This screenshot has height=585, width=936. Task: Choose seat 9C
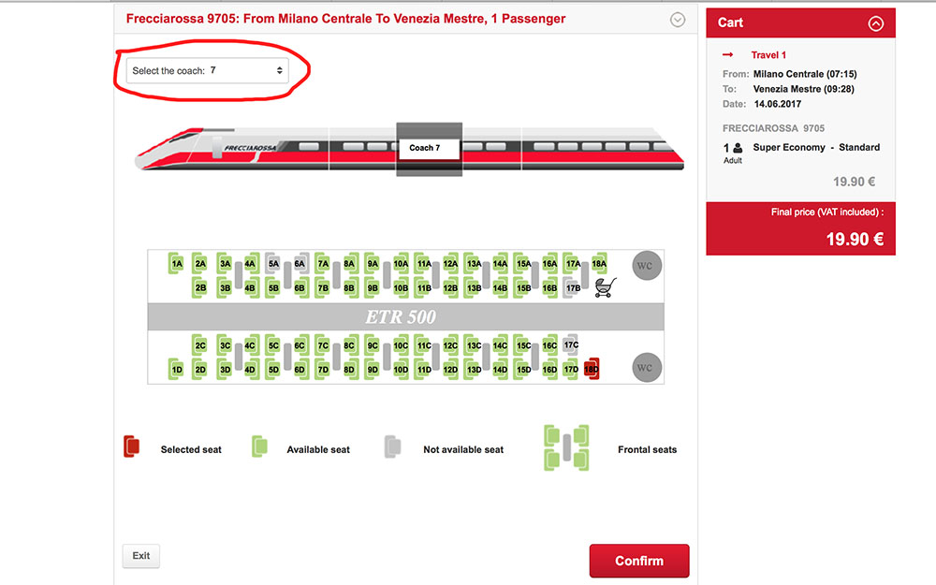tap(373, 345)
